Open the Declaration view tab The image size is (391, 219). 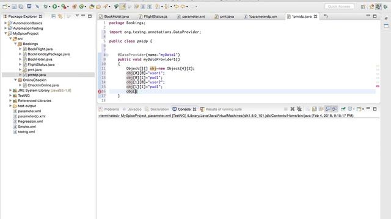[x=157, y=109]
